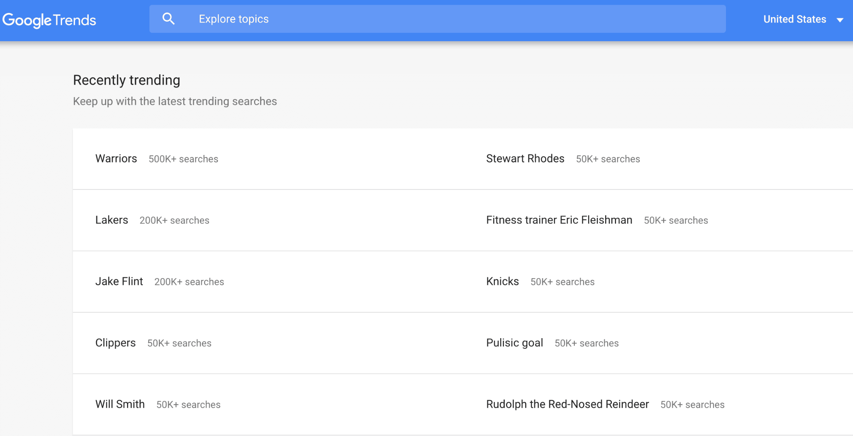Click the Recently trending heading
The image size is (853, 436).
point(127,80)
